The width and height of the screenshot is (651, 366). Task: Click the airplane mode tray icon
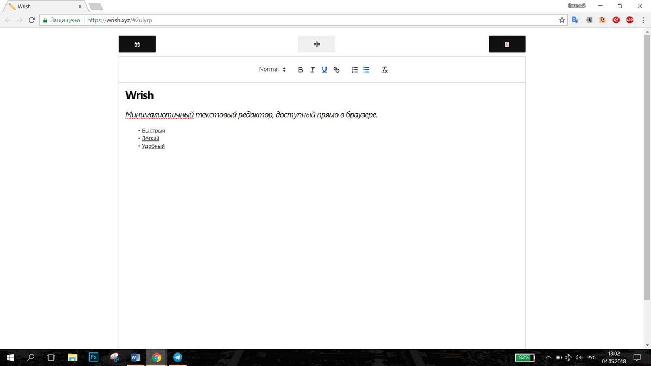click(x=568, y=357)
